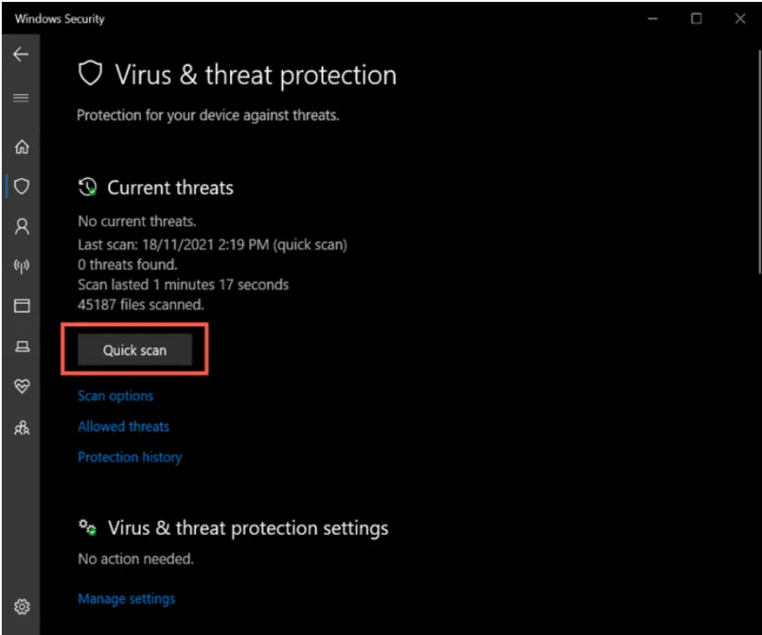This screenshot has height=635, width=762.
Task: View the Protection history link
Action: pyautogui.click(x=130, y=457)
